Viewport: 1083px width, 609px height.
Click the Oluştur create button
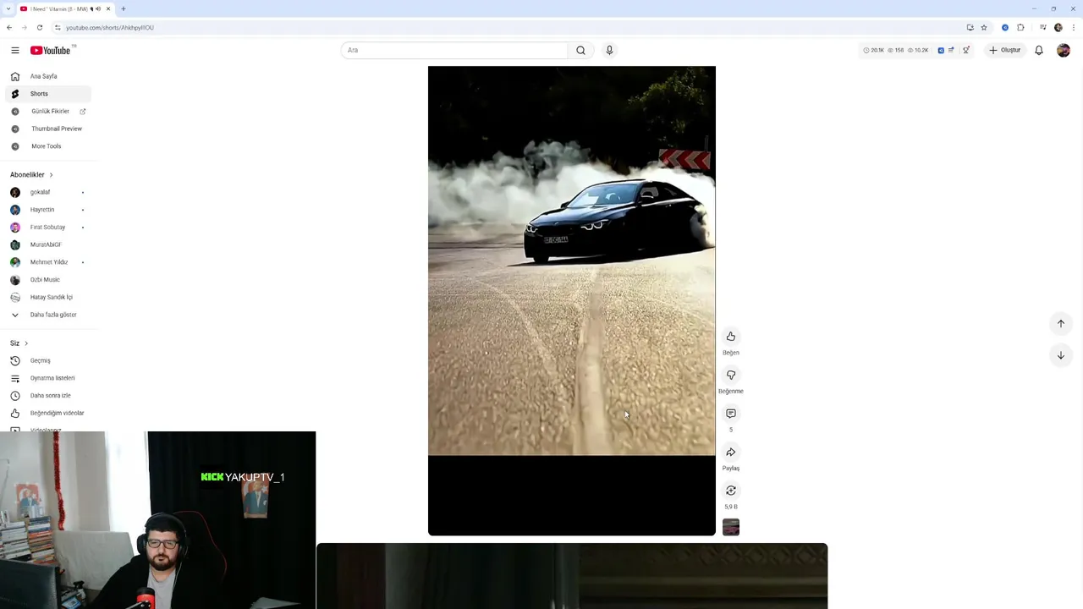tap(1005, 50)
